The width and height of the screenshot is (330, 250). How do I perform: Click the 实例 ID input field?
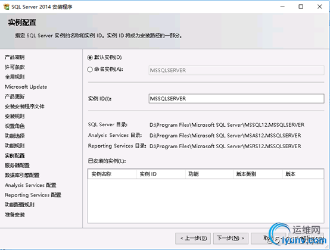click(236, 99)
